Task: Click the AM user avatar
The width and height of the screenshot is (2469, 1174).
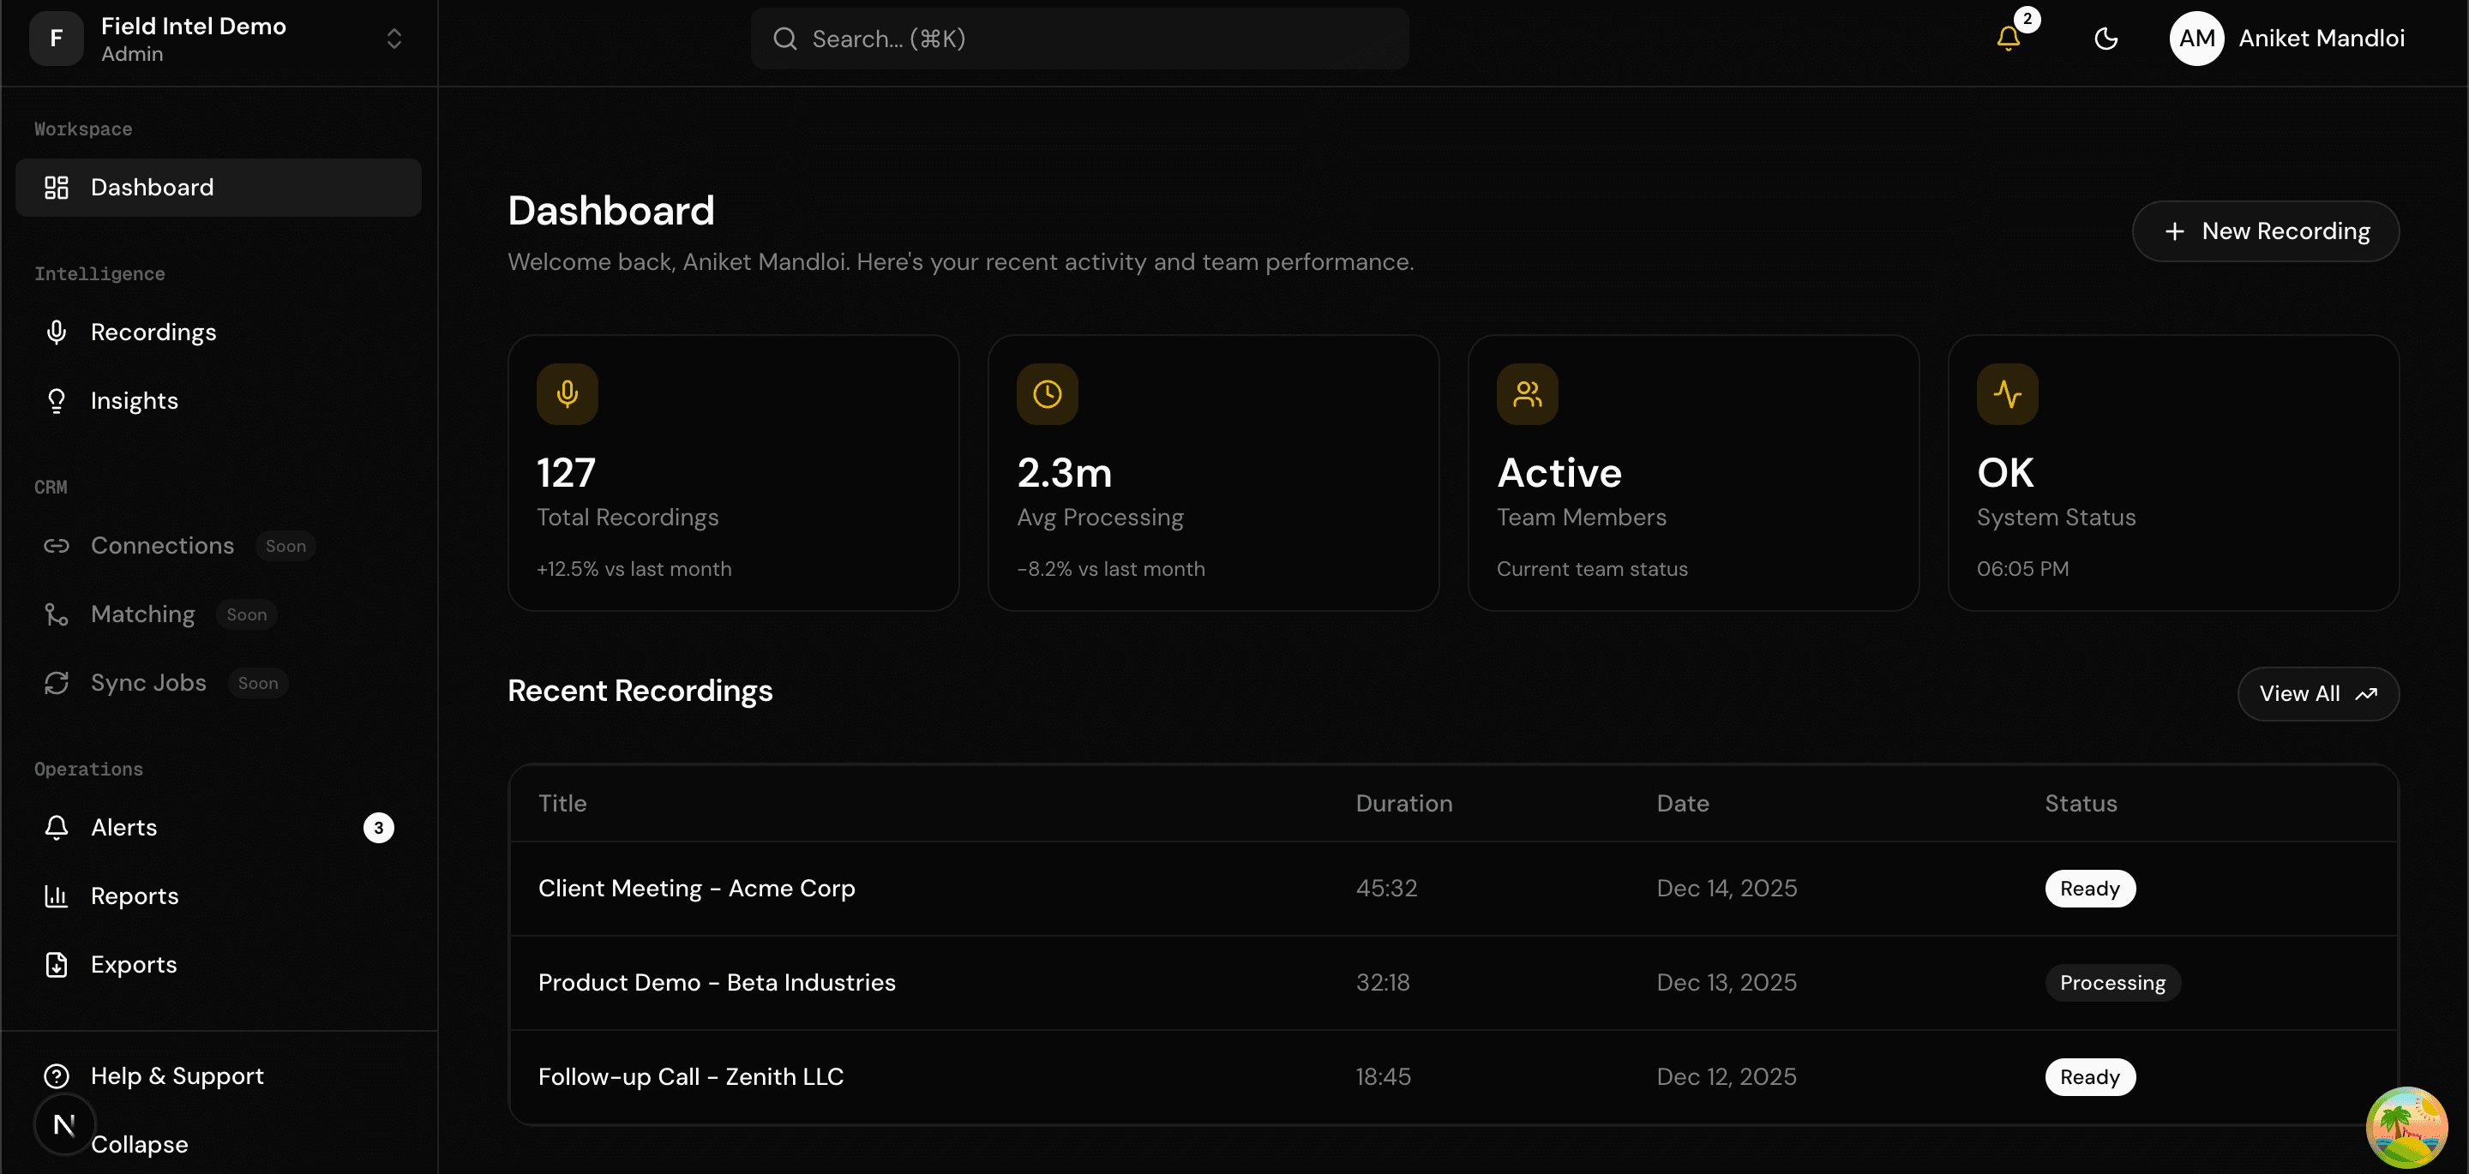Action: pos(2196,39)
